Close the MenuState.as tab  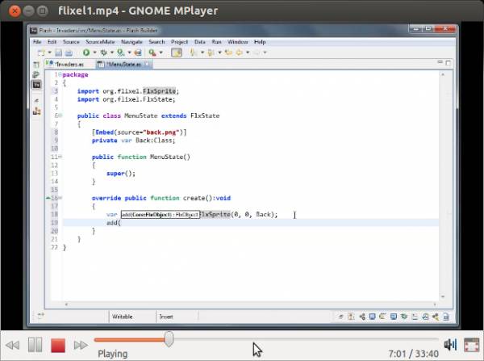[148, 65]
